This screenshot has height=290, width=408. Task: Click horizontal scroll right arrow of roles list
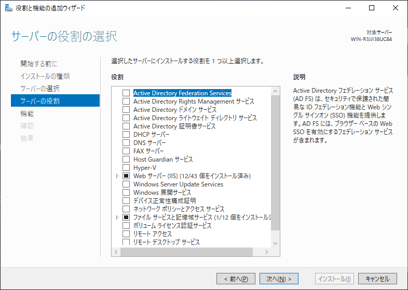pos(266,252)
